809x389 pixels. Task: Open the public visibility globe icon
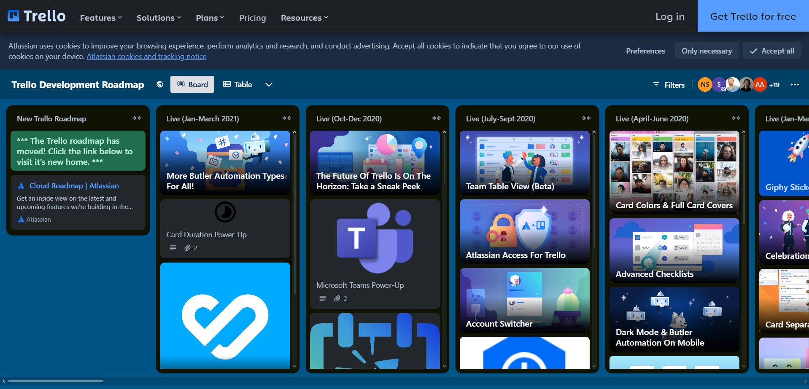(x=160, y=84)
